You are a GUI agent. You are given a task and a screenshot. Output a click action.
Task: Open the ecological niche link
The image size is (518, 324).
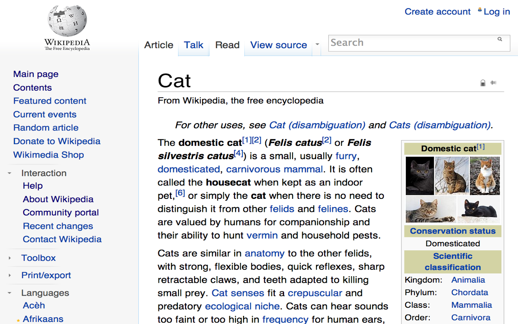(x=242, y=306)
